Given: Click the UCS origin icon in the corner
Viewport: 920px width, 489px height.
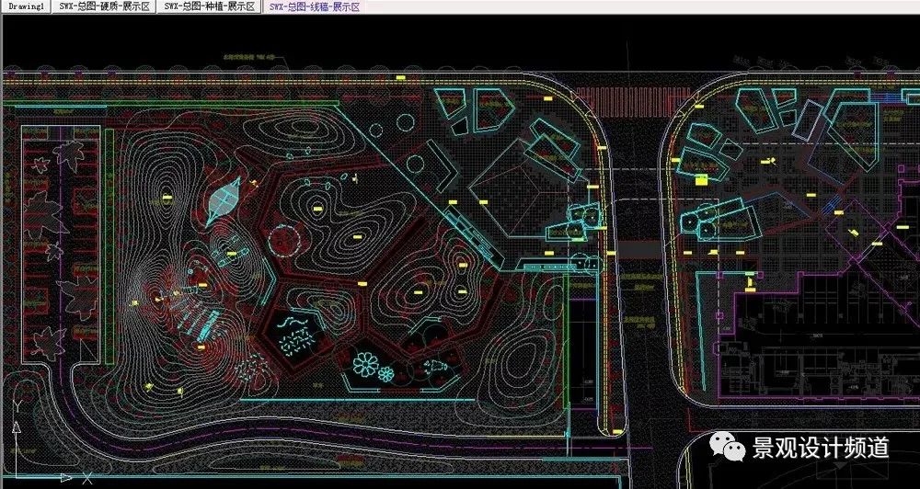Looking at the screenshot, I should click(x=16, y=478).
